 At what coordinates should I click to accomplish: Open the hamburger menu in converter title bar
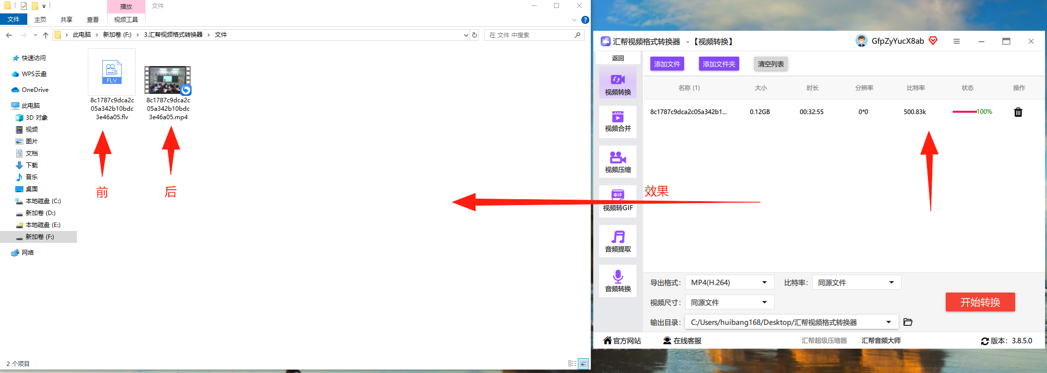pos(956,41)
